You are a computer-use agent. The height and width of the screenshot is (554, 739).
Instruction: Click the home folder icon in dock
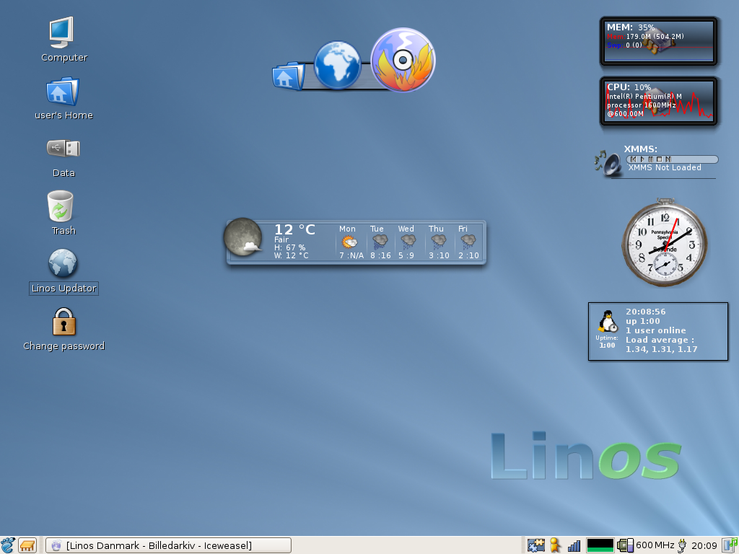pyautogui.click(x=287, y=76)
